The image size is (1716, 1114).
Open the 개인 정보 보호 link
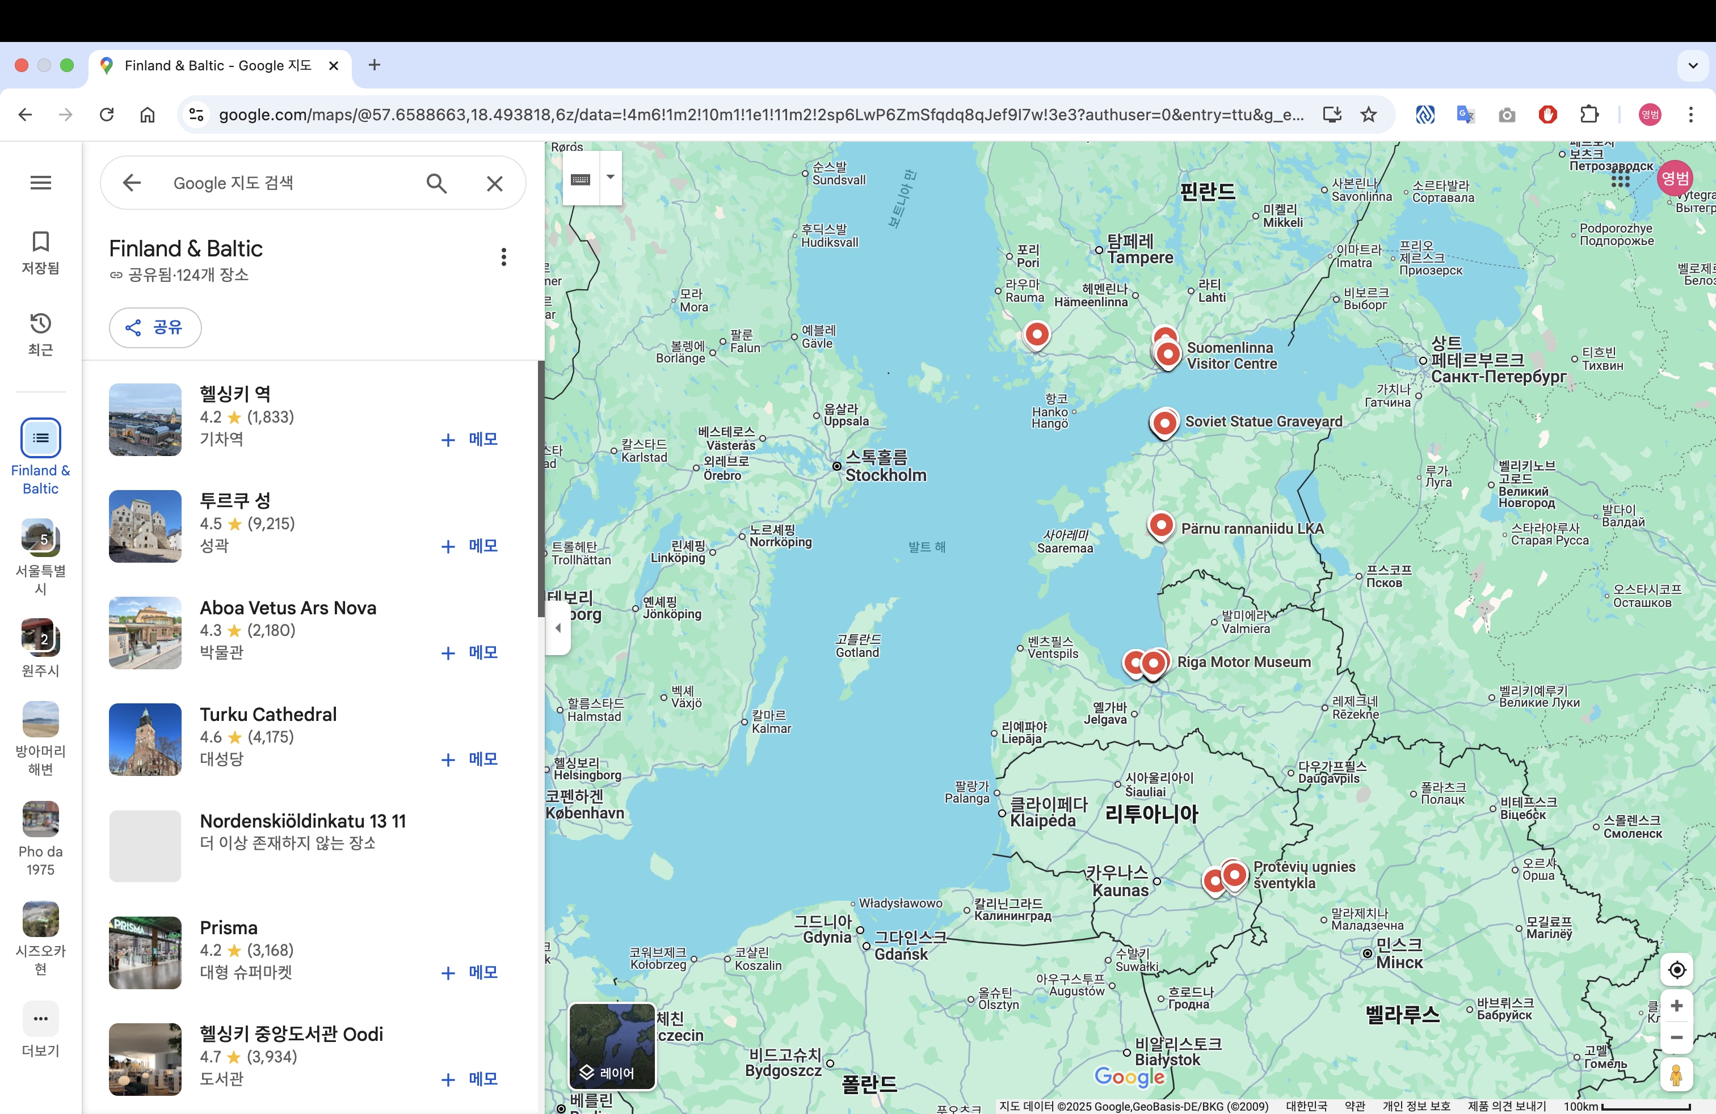pyautogui.click(x=1416, y=1106)
